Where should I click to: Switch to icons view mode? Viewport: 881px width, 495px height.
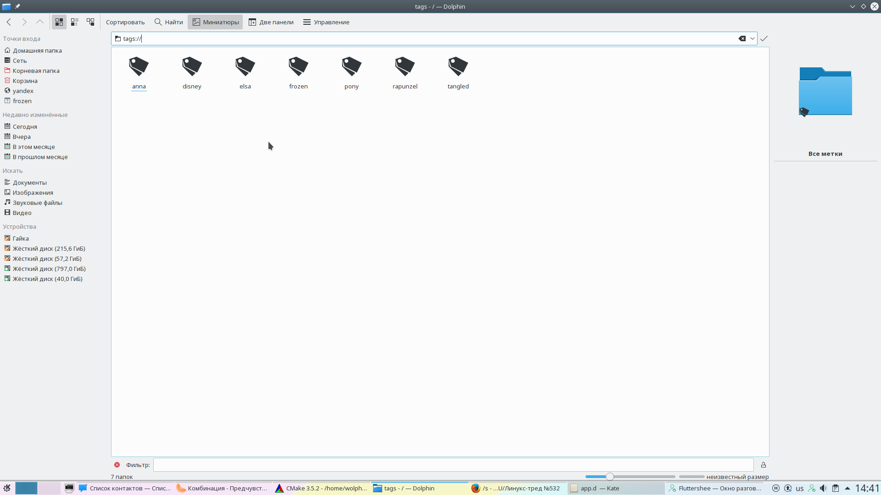(x=59, y=22)
